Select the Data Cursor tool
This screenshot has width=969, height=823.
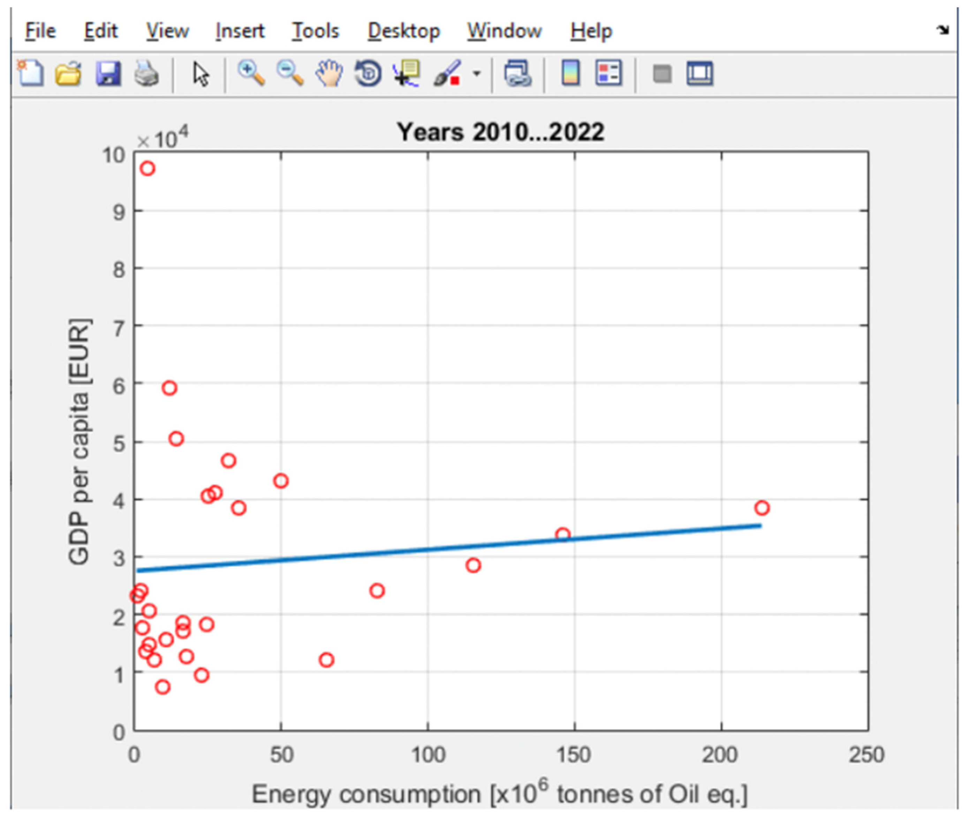407,73
